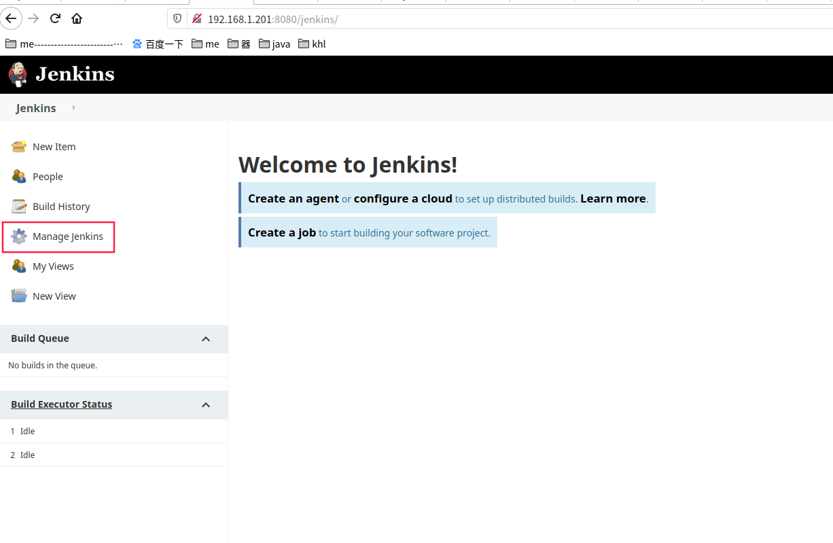Click the Baidu paw bookmark icon
The height and width of the screenshot is (543, 833).
(x=137, y=44)
